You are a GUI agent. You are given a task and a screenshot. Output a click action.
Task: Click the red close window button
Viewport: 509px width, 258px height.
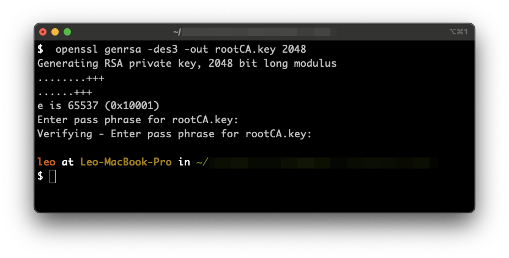(x=43, y=32)
